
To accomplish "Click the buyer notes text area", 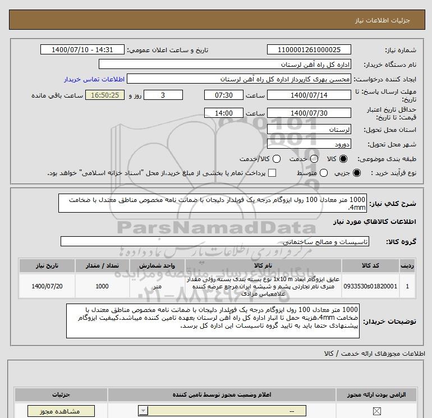I will click(213, 321).
